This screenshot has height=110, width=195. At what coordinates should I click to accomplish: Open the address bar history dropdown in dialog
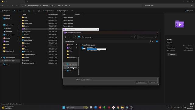(132, 37)
